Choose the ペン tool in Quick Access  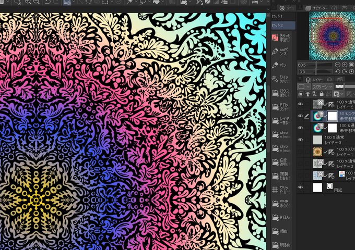pyautogui.click(x=282, y=65)
